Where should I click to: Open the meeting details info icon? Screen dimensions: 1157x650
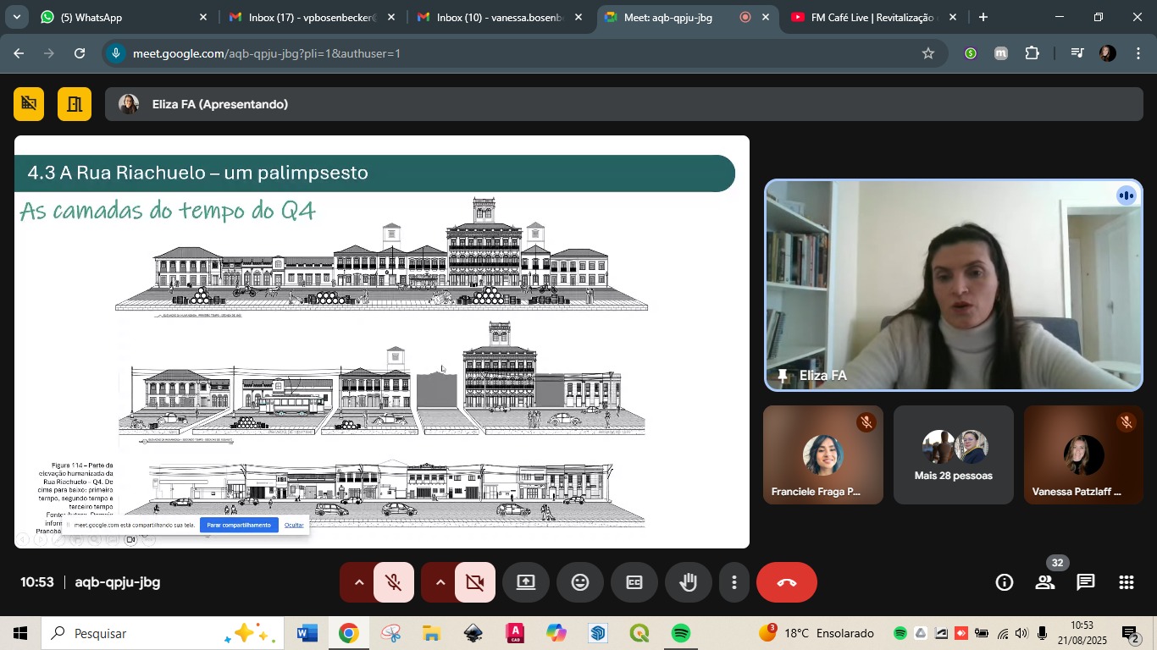click(1005, 582)
